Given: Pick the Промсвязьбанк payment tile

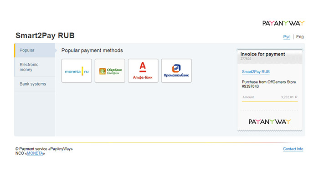Looking at the screenshot, I should coord(176,71).
